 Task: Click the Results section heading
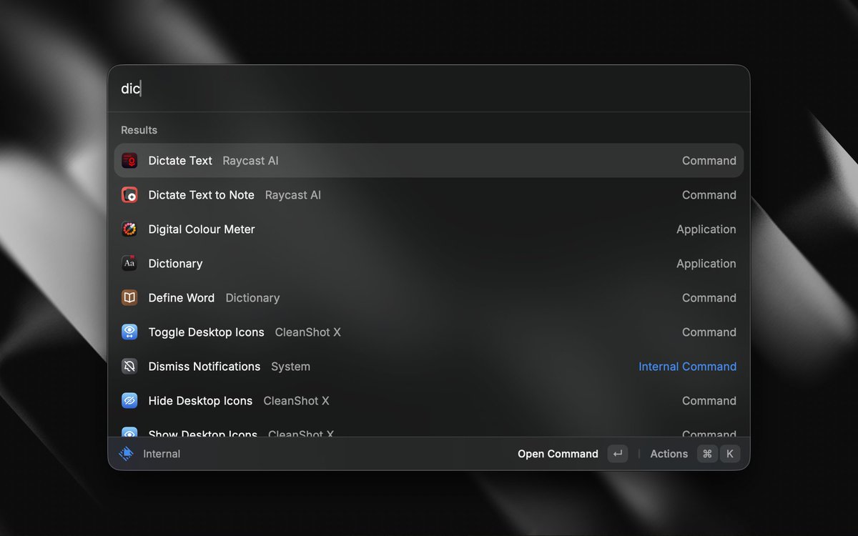[139, 130]
